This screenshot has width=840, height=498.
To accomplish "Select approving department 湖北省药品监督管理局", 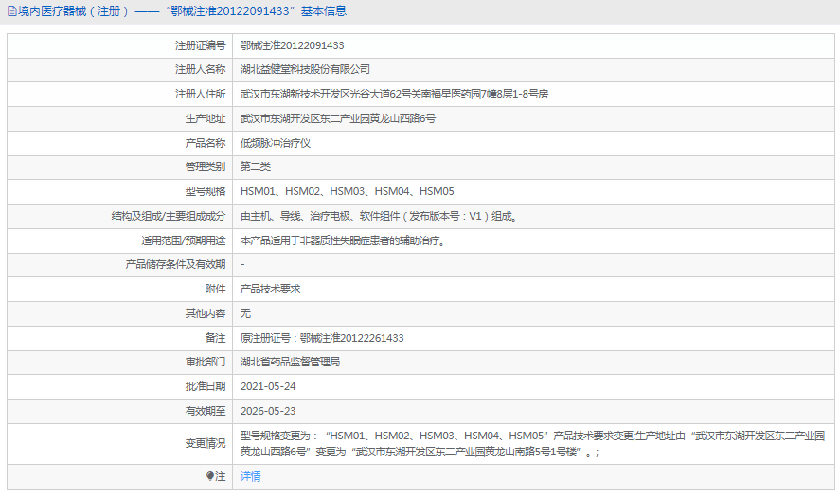I will (x=290, y=362).
